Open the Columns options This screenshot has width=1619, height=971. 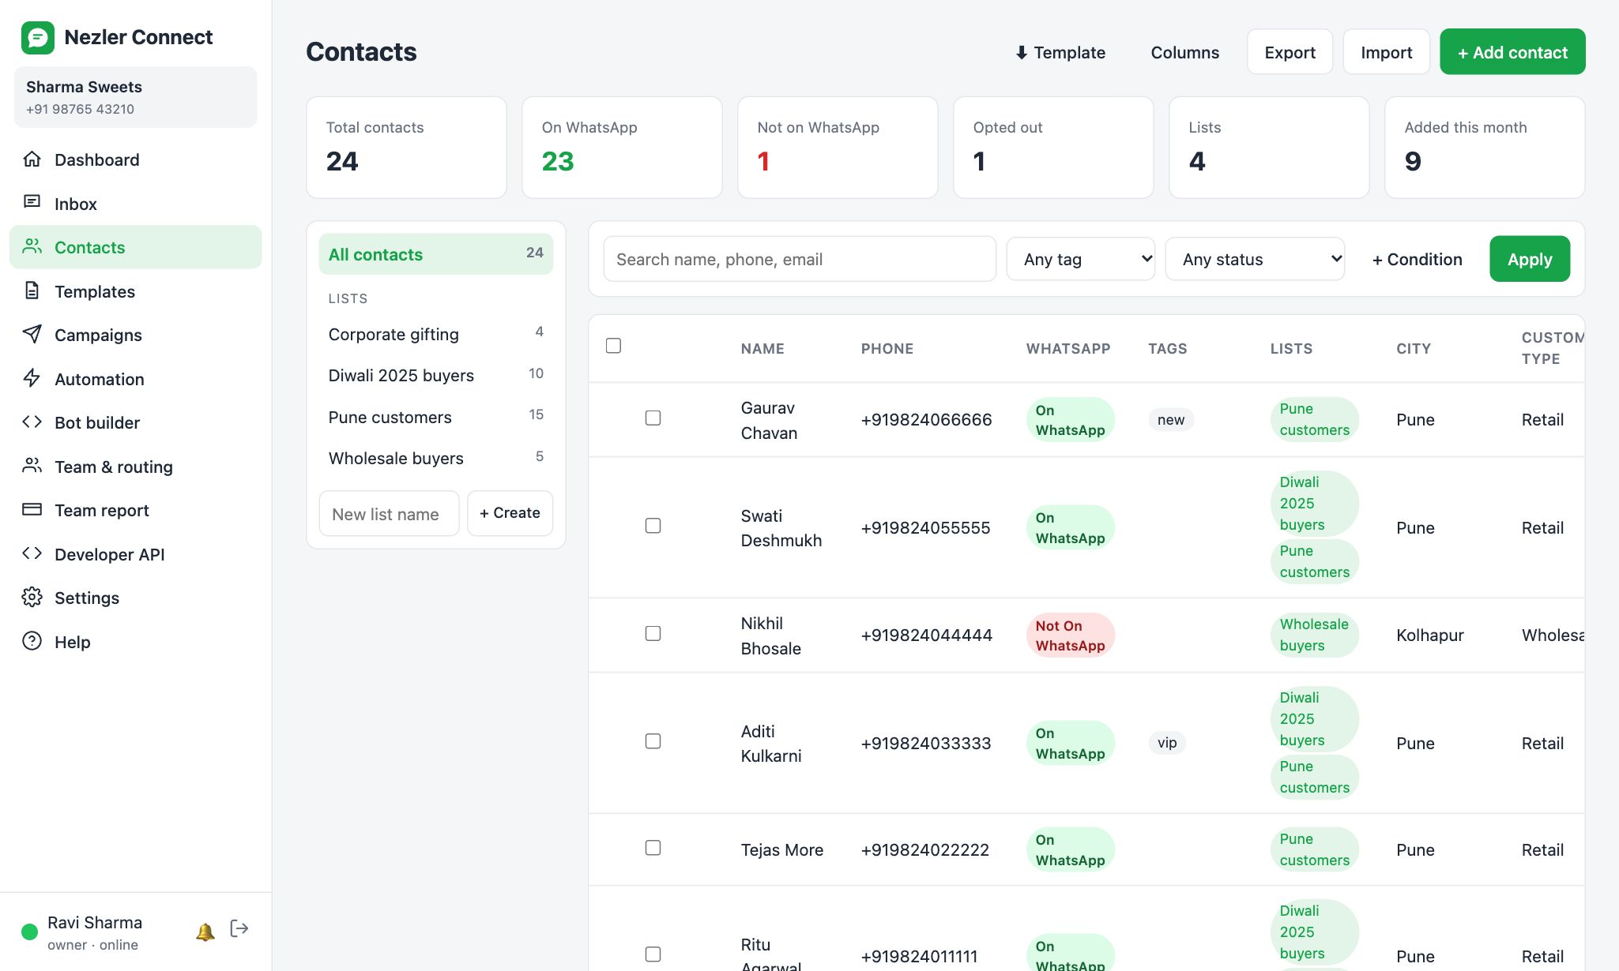tap(1184, 52)
